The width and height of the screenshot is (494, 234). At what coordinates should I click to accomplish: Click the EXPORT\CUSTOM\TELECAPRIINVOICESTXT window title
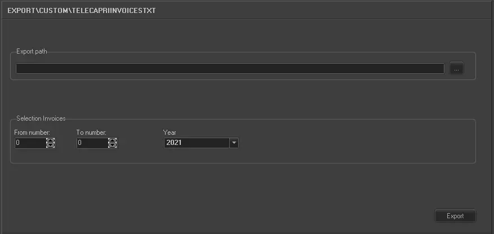(82, 11)
